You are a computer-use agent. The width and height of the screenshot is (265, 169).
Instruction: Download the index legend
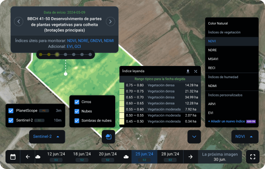tap(188, 71)
